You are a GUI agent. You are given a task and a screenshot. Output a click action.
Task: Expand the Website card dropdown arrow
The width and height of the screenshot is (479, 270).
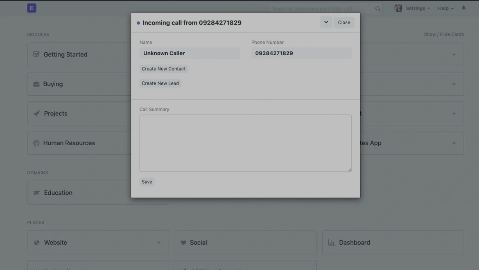click(159, 243)
